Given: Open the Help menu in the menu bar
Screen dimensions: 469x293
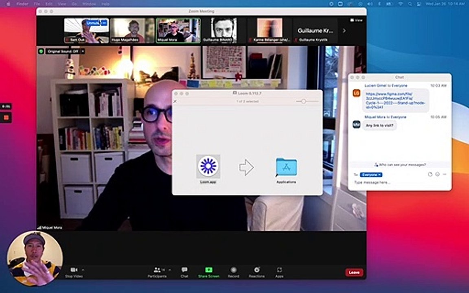Looking at the screenshot, I should tap(105, 4).
